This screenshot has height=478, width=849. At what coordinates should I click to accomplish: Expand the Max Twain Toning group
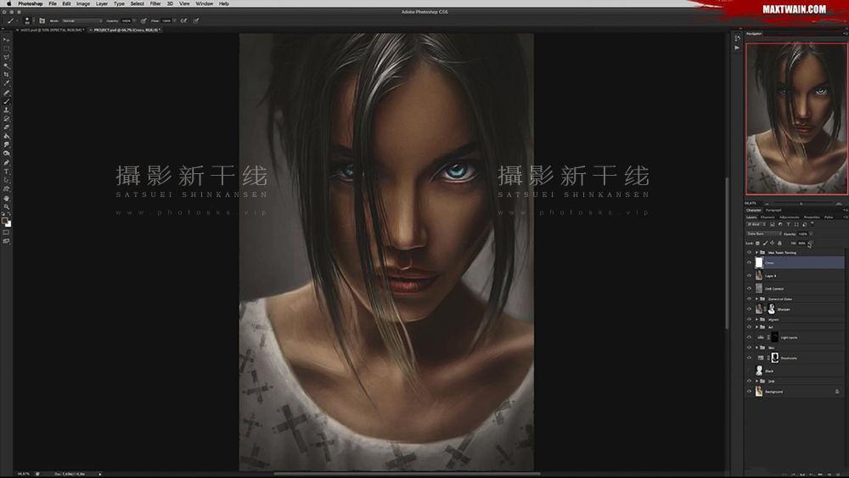point(756,252)
